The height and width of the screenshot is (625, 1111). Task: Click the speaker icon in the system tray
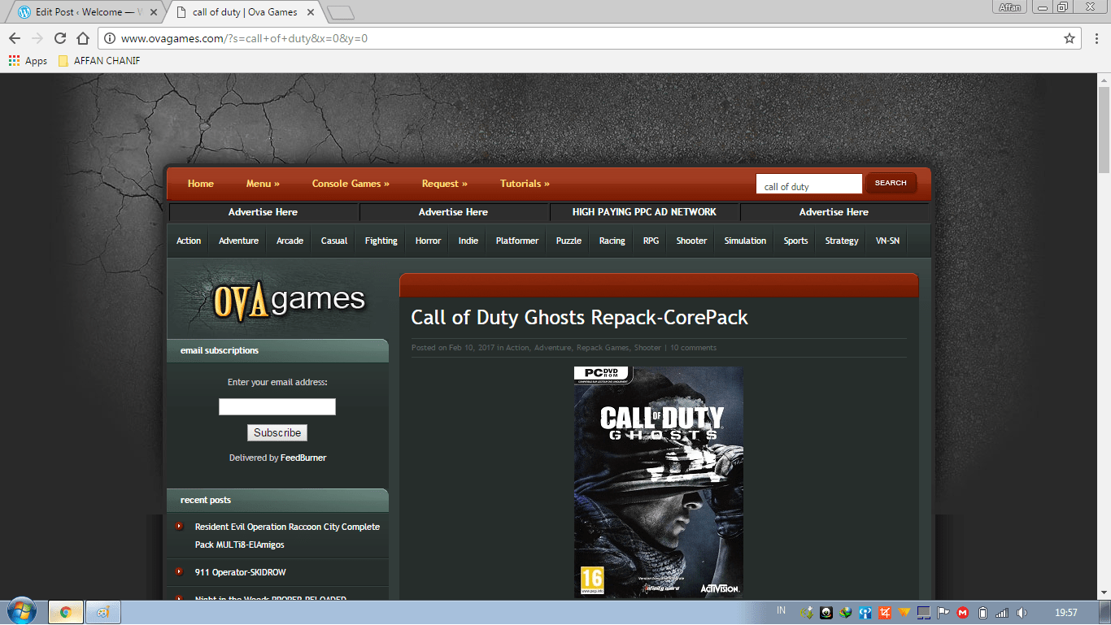click(x=1022, y=612)
